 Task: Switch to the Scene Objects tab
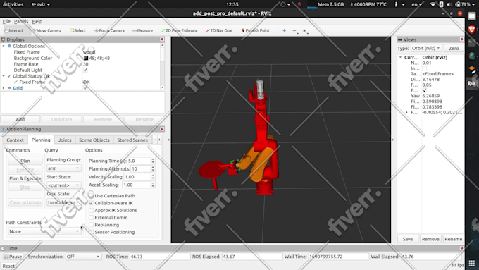click(x=94, y=140)
